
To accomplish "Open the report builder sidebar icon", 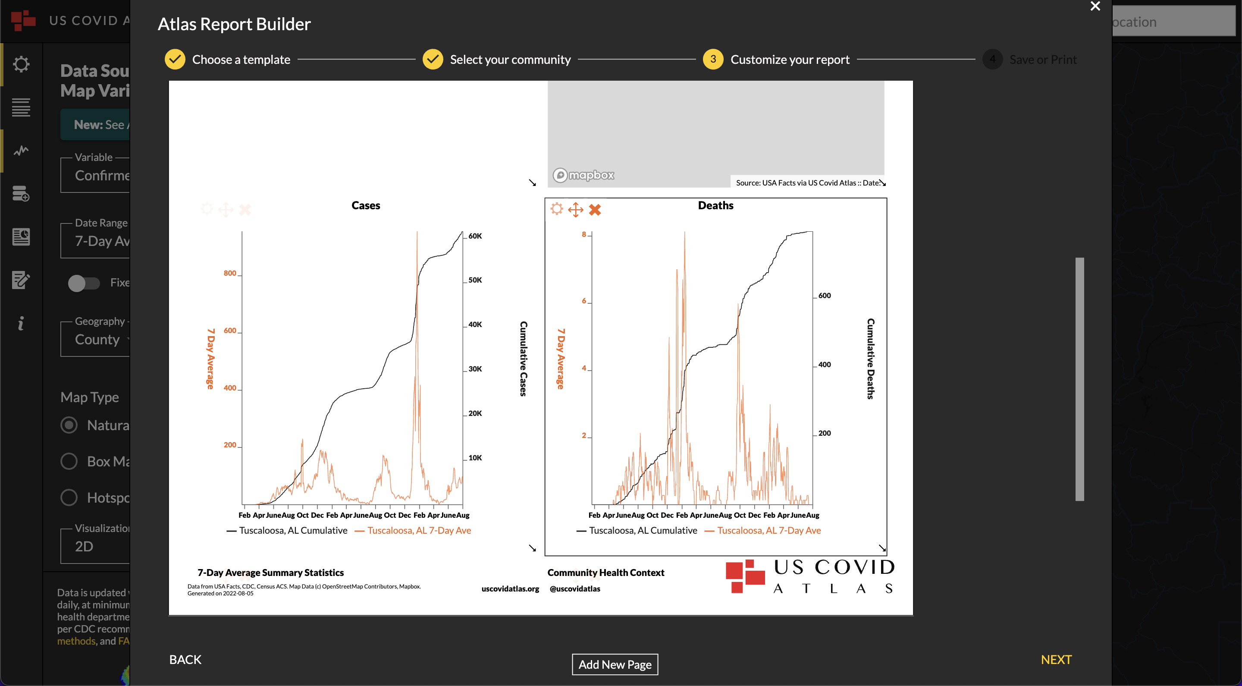I will 21,236.
